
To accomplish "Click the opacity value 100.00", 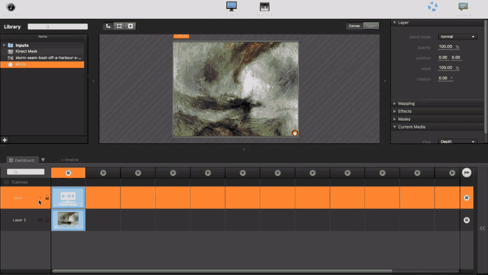I will tap(445, 47).
